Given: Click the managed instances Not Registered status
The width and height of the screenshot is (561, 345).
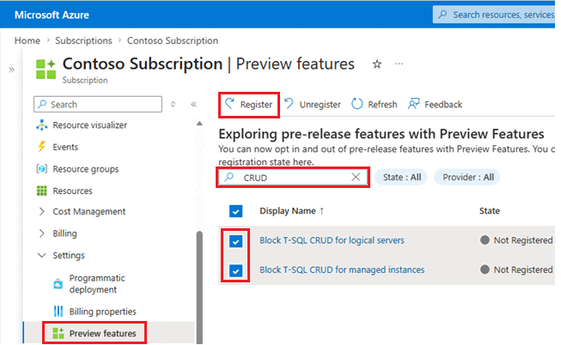Looking at the screenshot, I should (516, 269).
